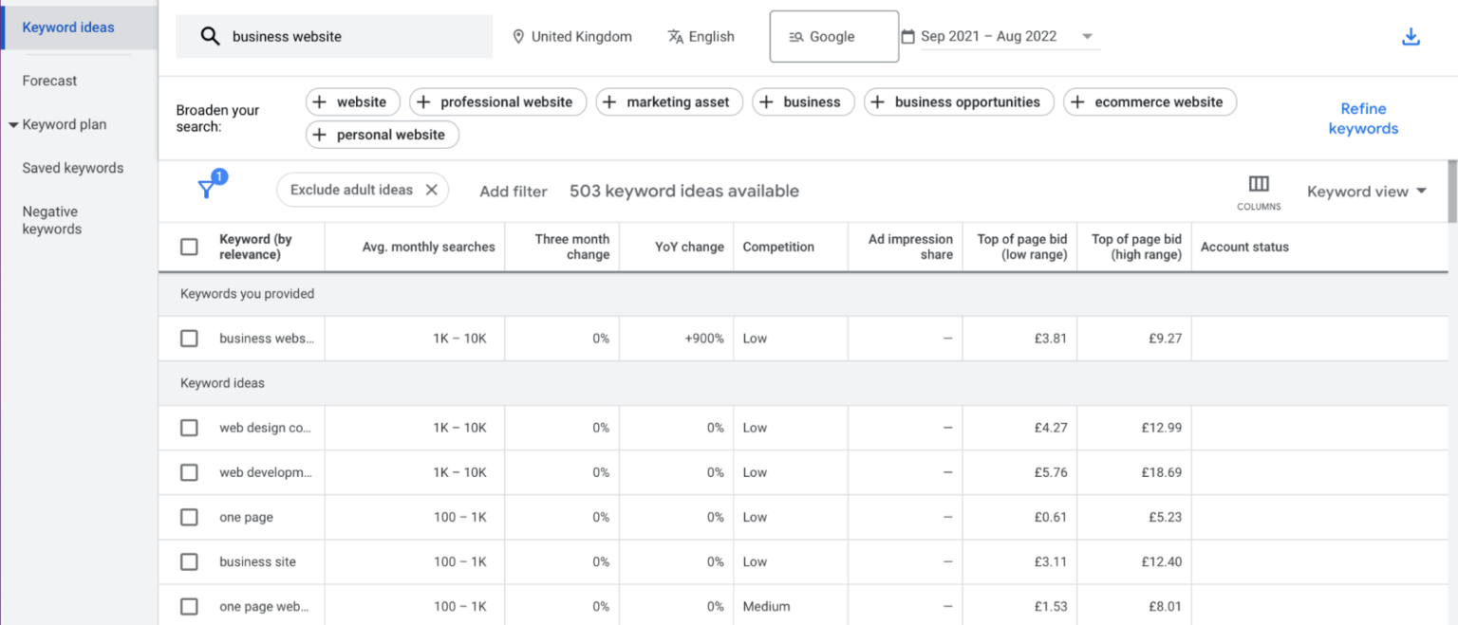Open the filter funnel icon
This screenshot has width=1458, height=625.
point(207,190)
